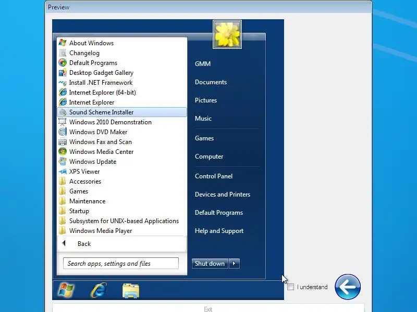Select Subsystem for UNIX-based Applications label

click(124, 221)
